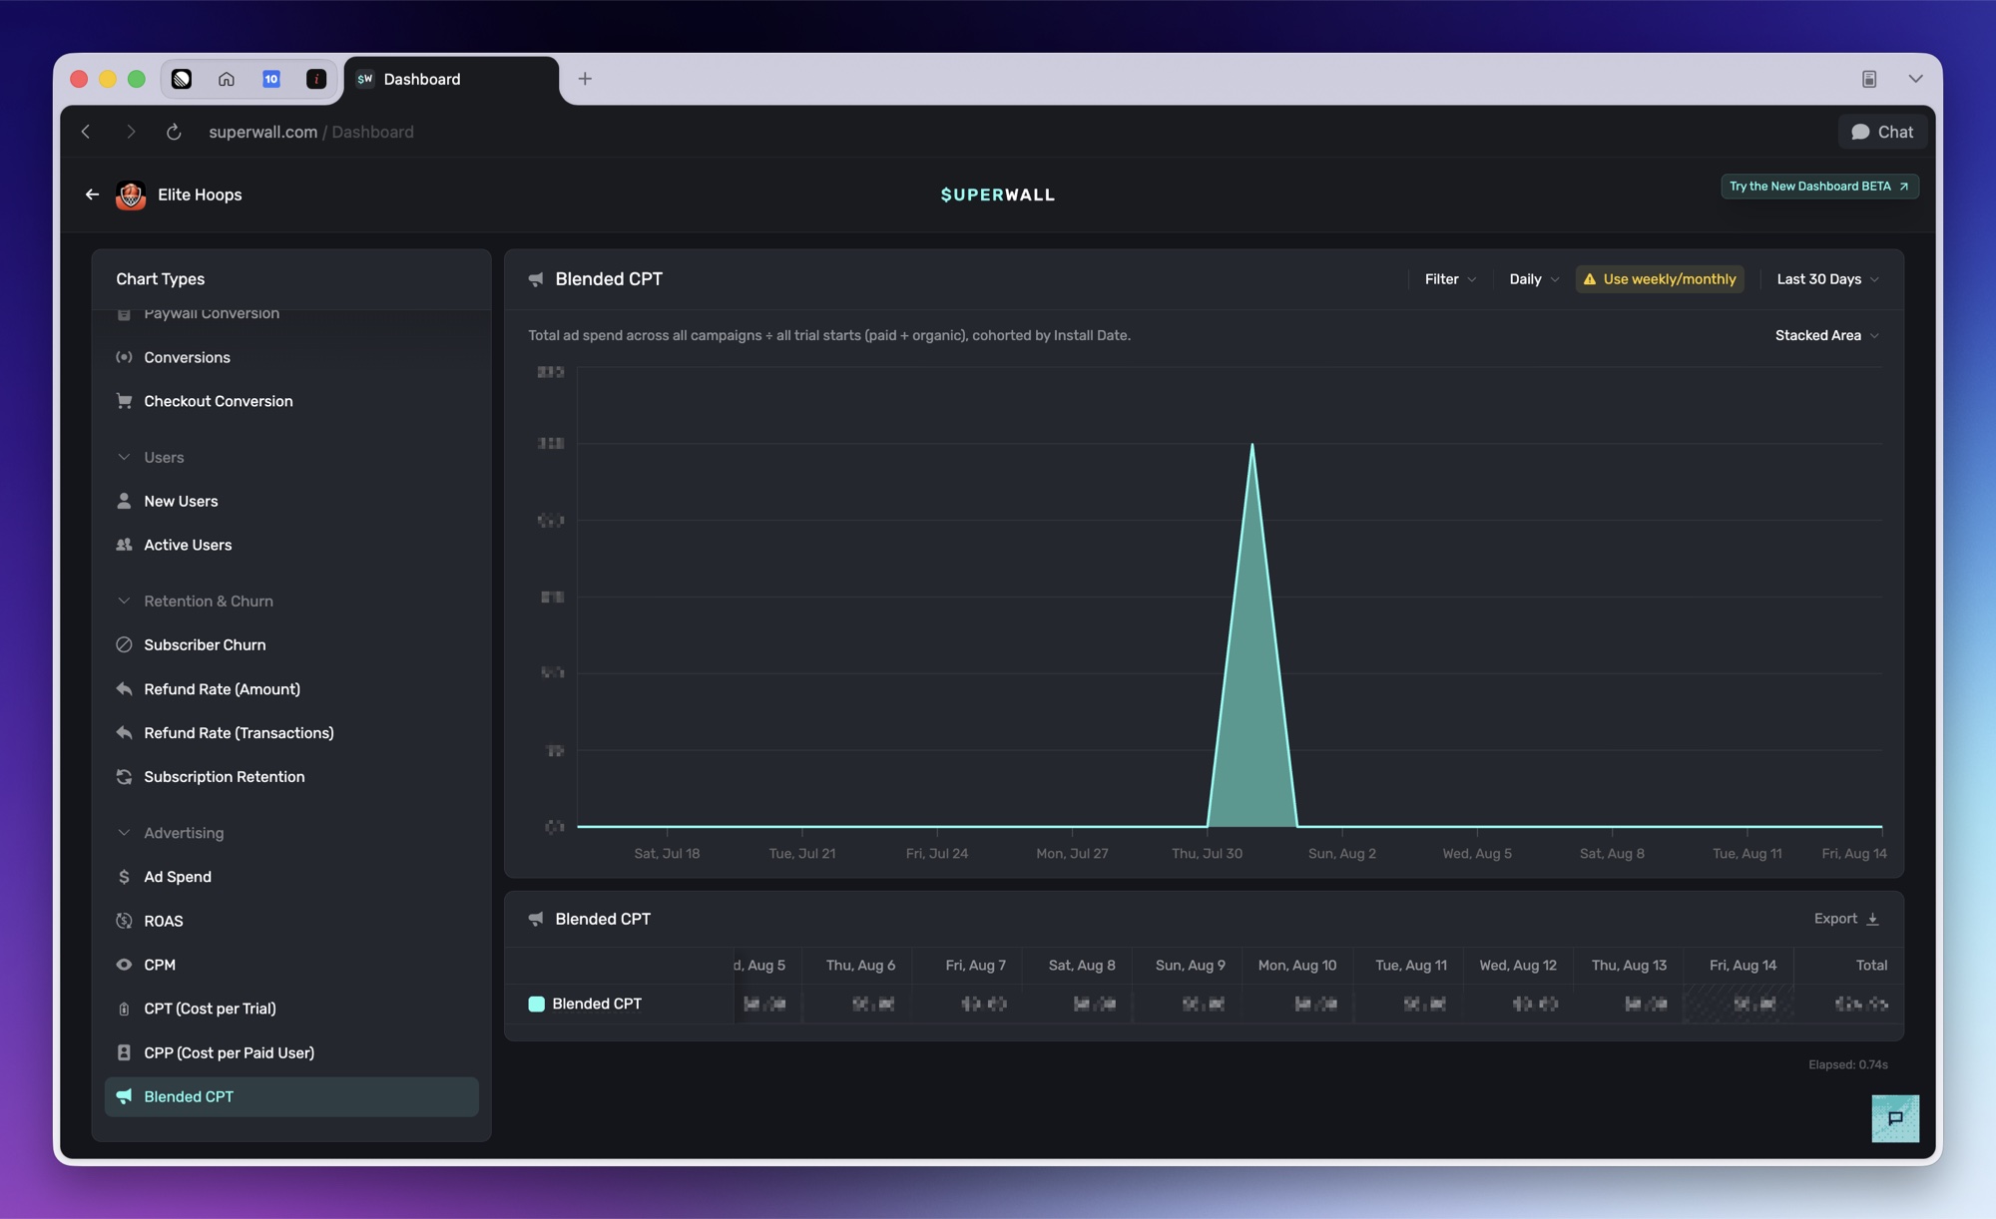Click the CPM eye icon
This screenshot has height=1219, width=1996.
(124, 965)
